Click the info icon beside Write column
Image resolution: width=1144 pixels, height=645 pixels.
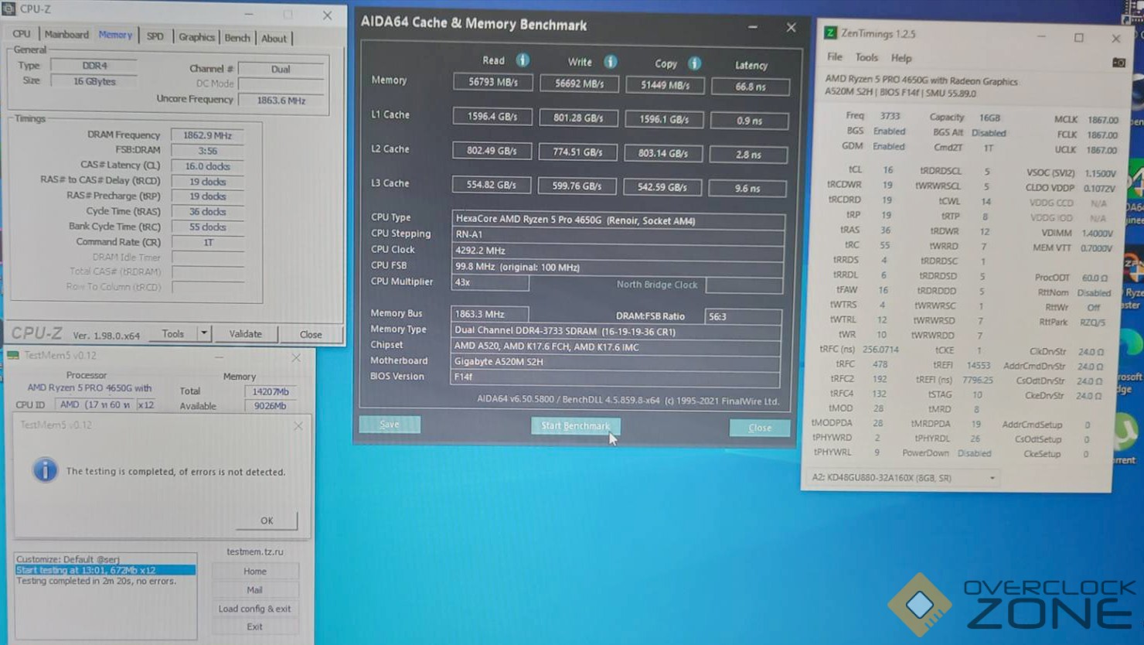pyautogui.click(x=610, y=62)
